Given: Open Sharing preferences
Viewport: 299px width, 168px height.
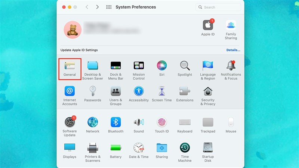Looking at the screenshot, I should point(162,150).
